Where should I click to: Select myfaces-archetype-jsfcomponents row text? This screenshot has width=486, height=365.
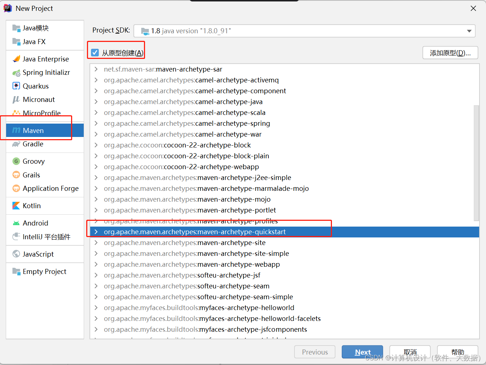pyautogui.click(x=205, y=329)
